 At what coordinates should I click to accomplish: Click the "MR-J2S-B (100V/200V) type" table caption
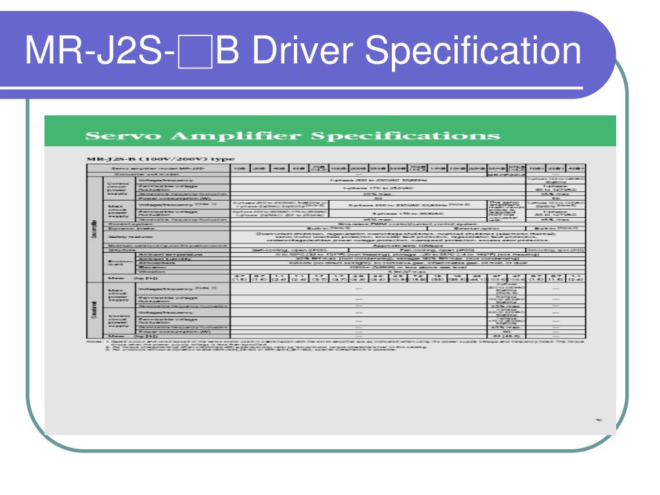click(x=160, y=159)
